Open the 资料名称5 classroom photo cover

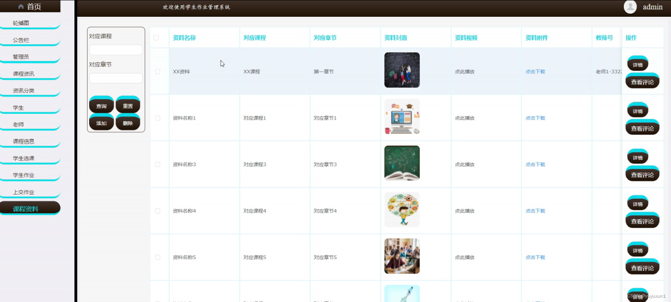coord(402,256)
